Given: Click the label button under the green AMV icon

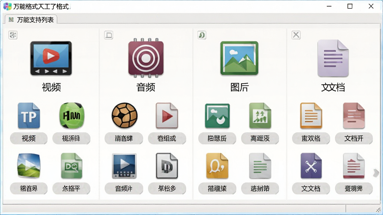Looking at the screenshot, I should pos(71,138).
